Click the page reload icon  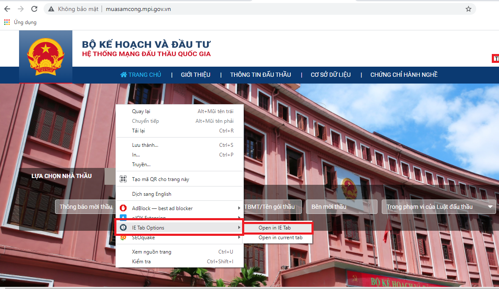pyautogui.click(x=34, y=8)
